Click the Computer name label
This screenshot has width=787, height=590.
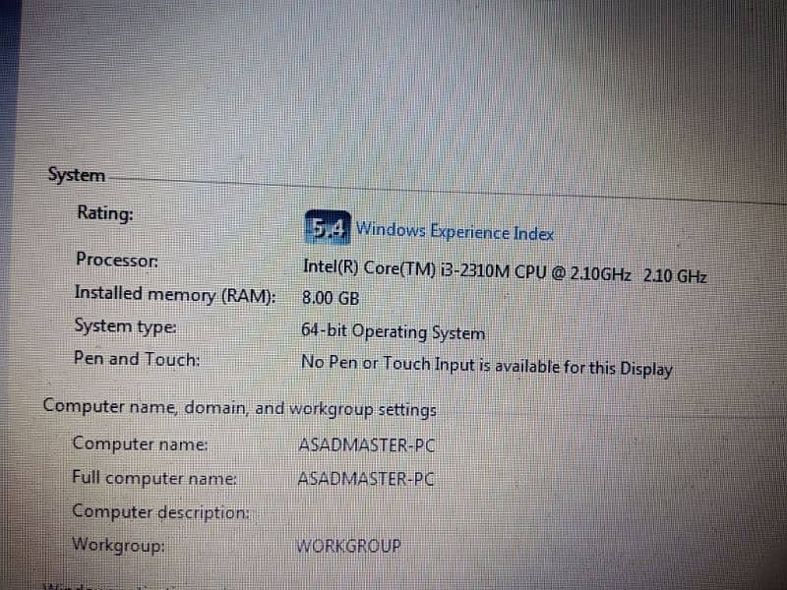click(140, 444)
